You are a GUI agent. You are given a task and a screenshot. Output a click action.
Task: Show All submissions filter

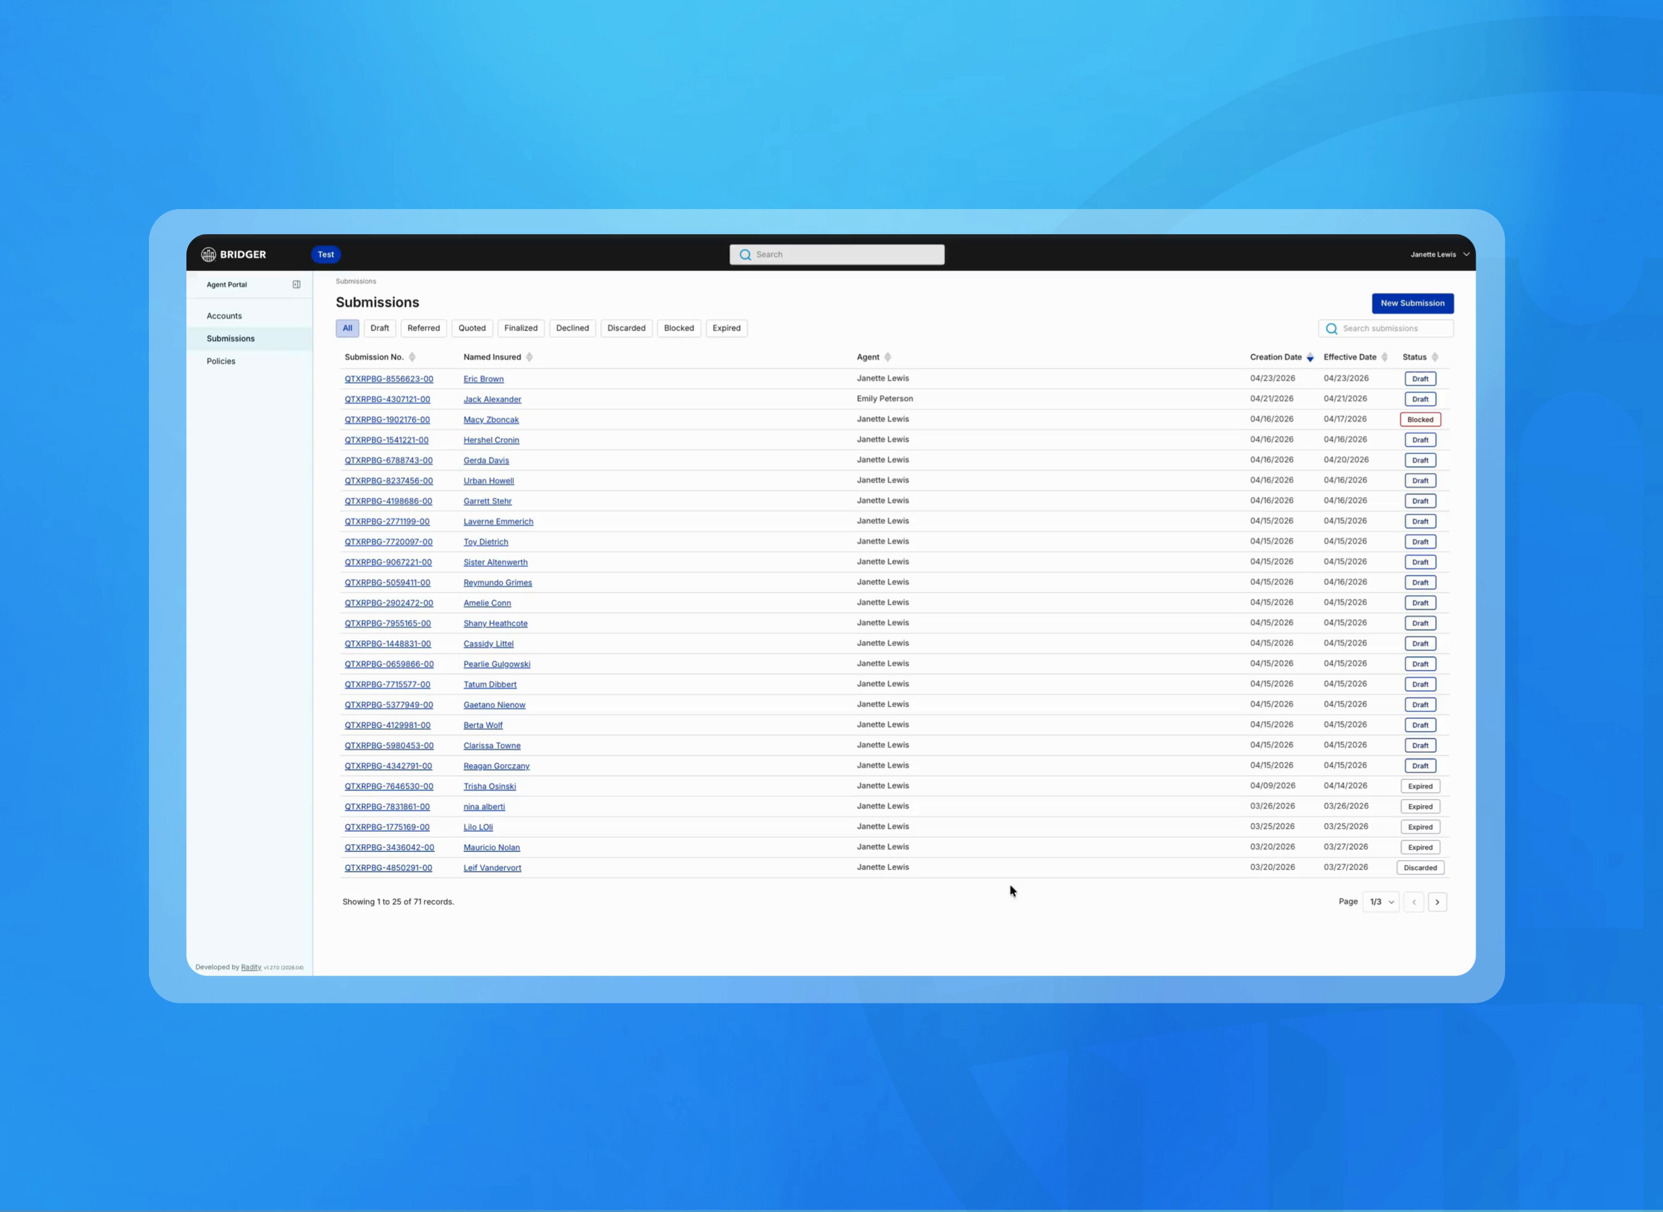pyautogui.click(x=347, y=328)
